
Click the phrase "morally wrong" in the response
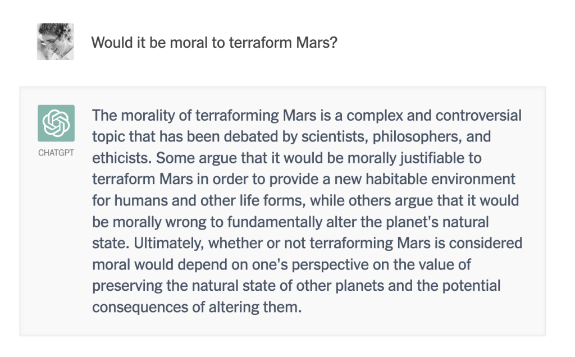click(x=152, y=222)
